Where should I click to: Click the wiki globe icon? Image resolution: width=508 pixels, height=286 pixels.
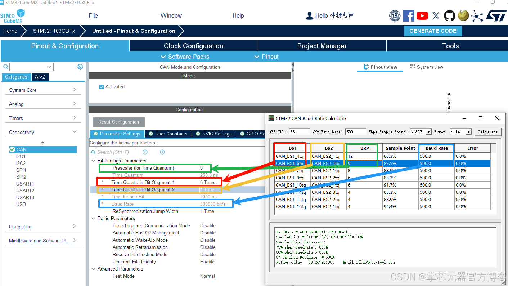coord(463,15)
